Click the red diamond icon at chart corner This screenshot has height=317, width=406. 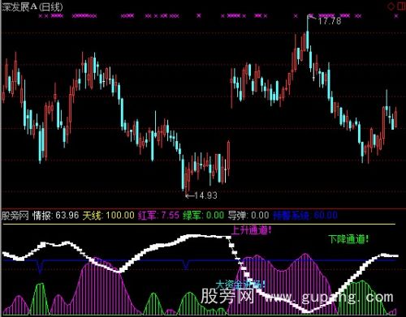pyautogui.click(x=391, y=6)
